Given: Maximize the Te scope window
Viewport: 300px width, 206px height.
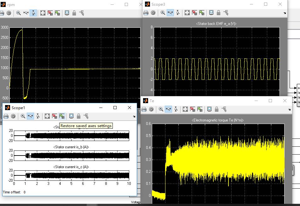Looking at the screenshot, I should coord(270,101).
